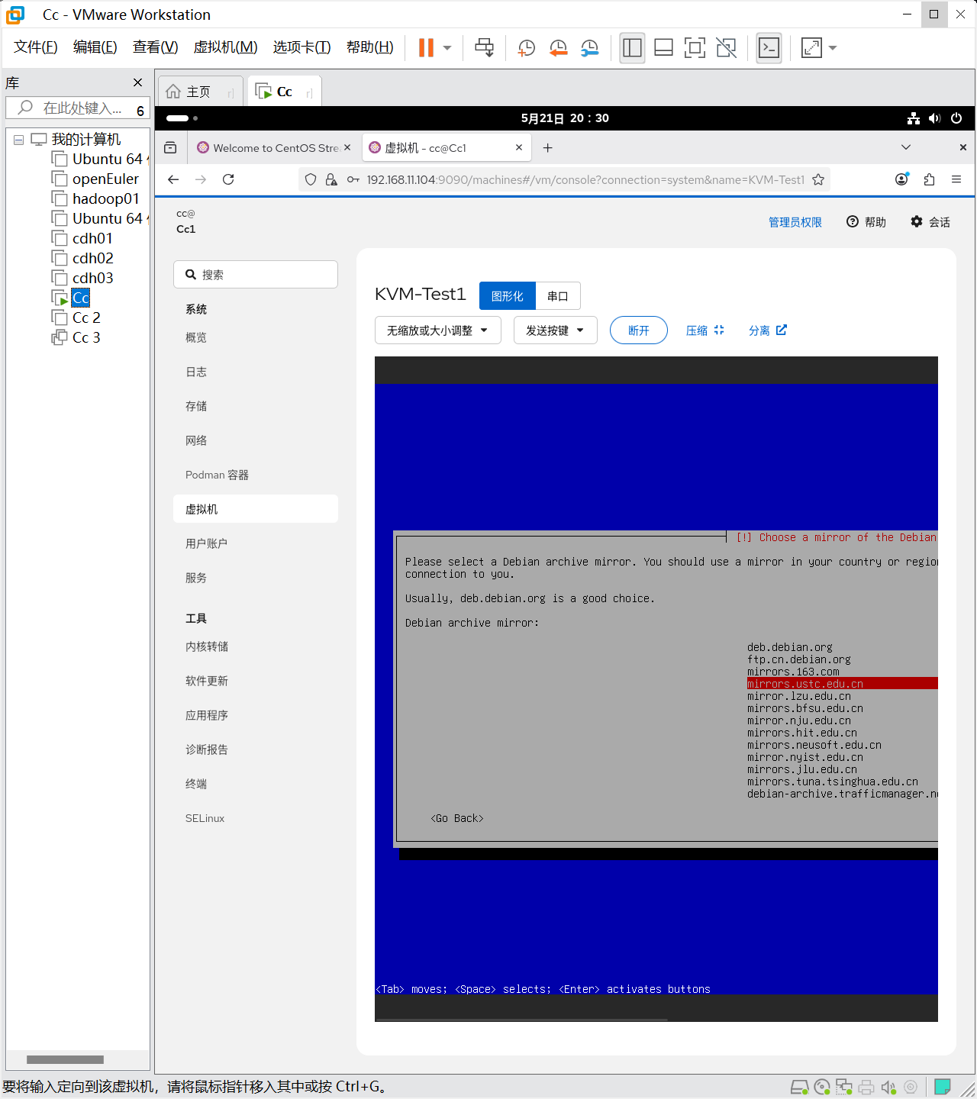This screenshot has height=1099, width=977.
Task: Take a VM snapshot with the clock-plus icon
Action: click(x=527, y=48)
